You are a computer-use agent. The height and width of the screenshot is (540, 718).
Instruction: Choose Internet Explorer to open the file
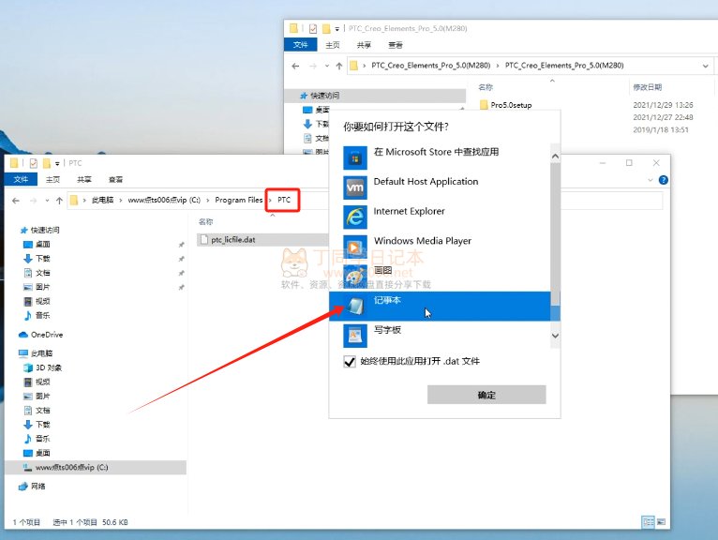(x=409, y=212)
